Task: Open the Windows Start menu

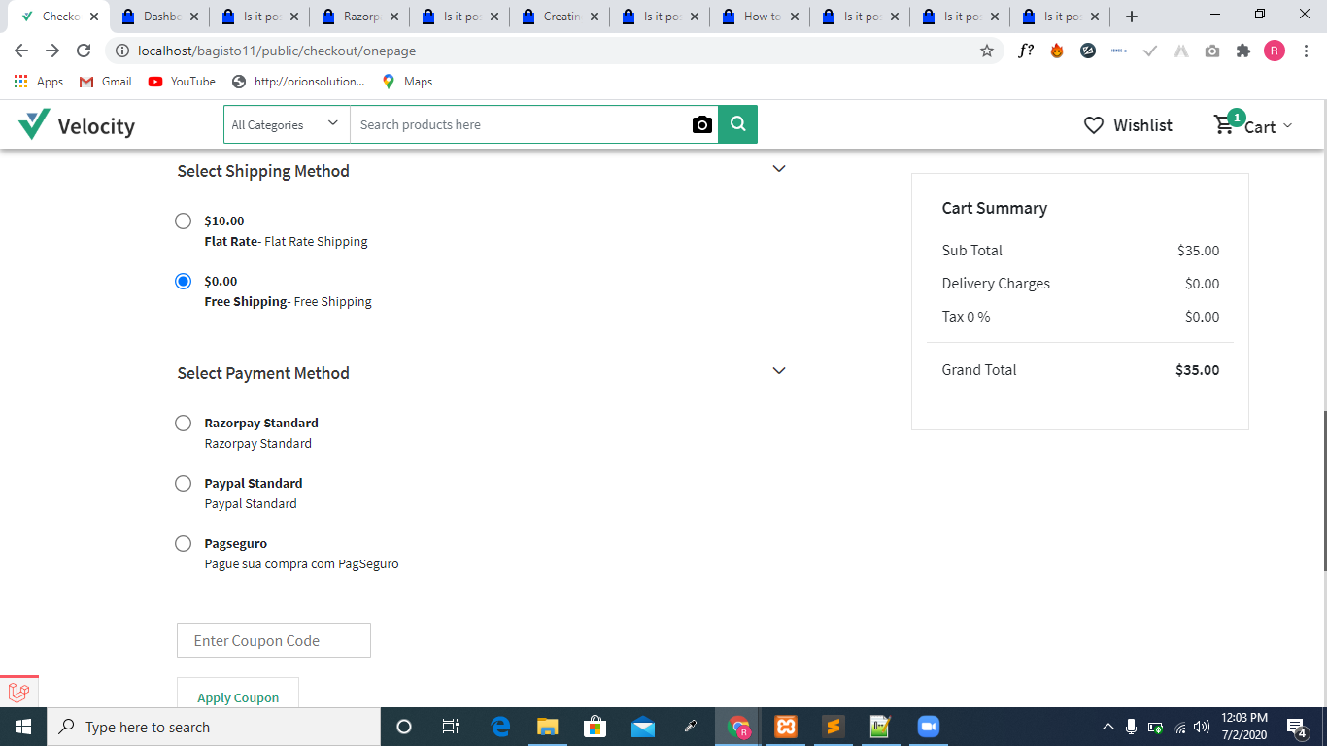Action: (x=23, y=727)
